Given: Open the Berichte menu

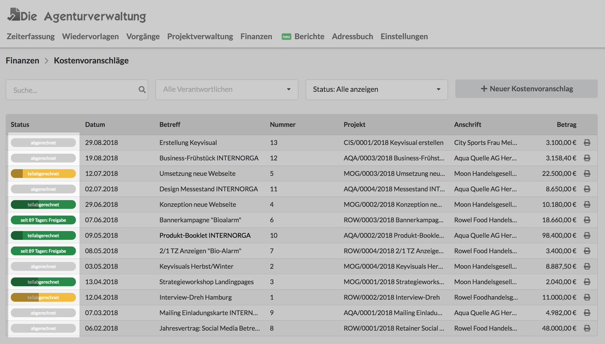Looking at the screenshot, I should 309,36.
